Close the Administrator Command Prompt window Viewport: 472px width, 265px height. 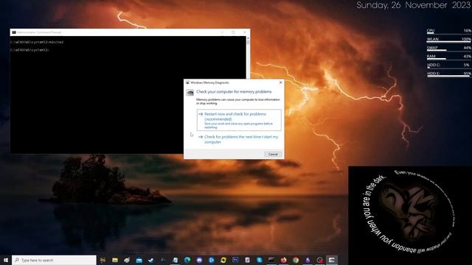[x=244, y=32]
